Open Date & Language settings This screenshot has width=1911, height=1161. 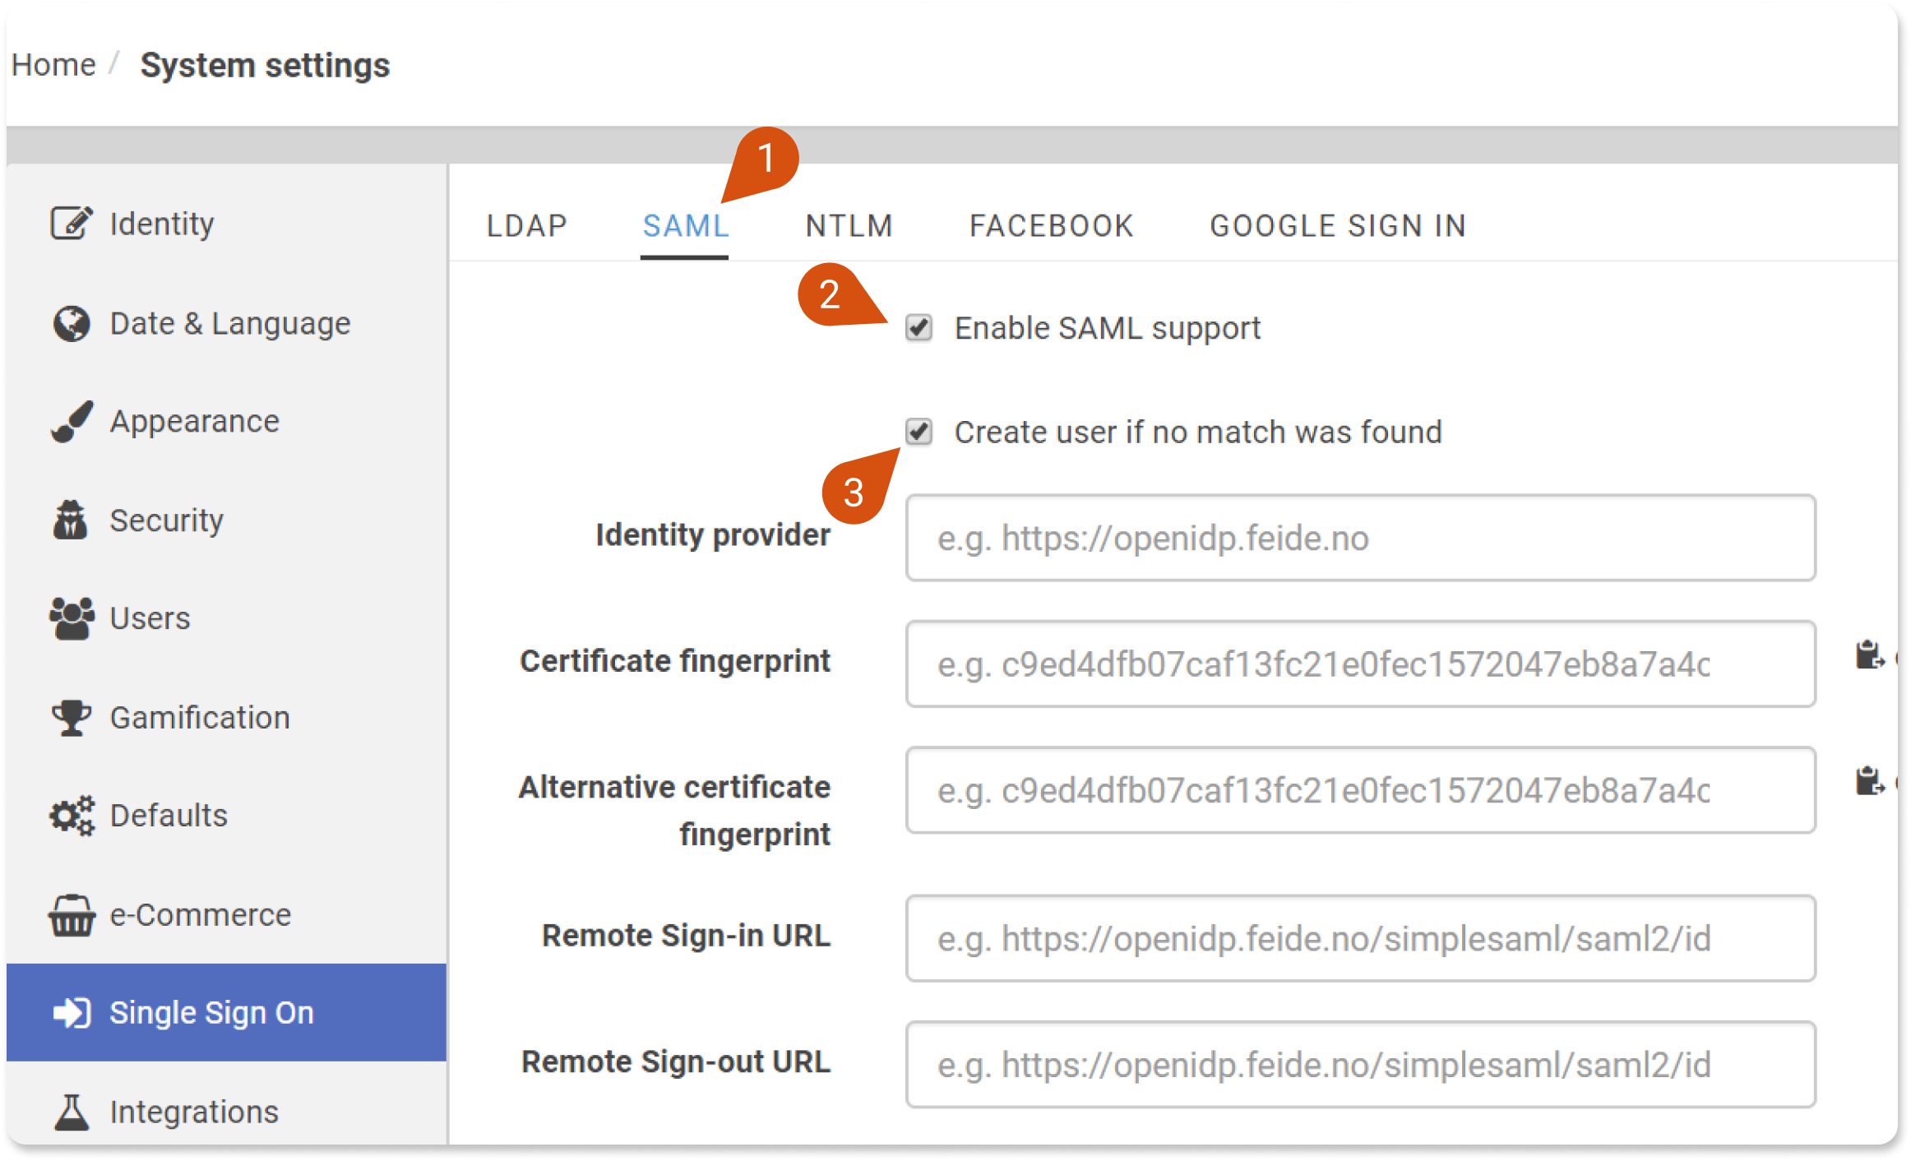[x=226, y=323]
